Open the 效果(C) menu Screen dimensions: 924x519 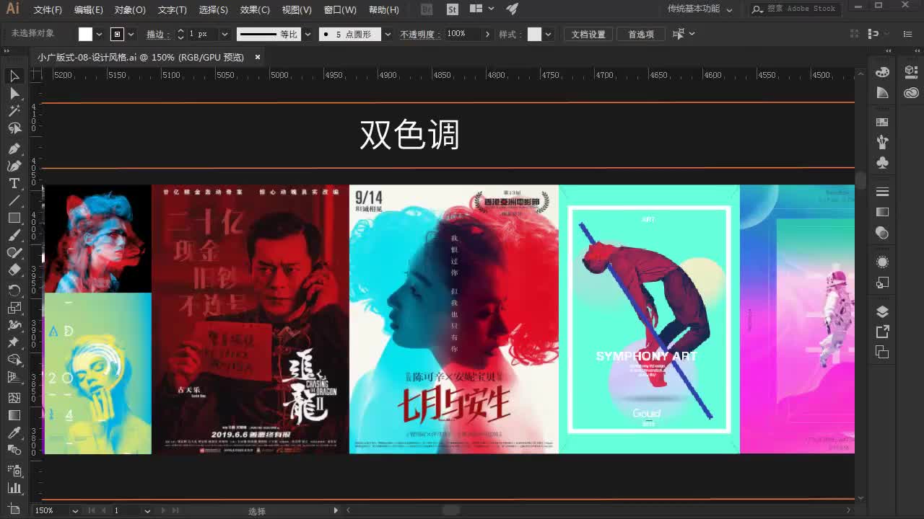[x=255, y=9]
